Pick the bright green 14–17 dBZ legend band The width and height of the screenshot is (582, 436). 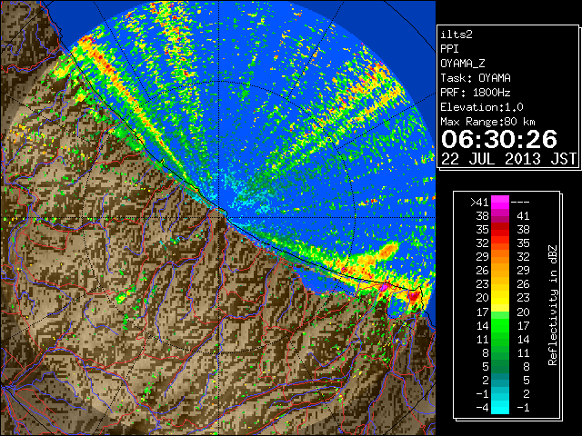[x=500, y=325]
